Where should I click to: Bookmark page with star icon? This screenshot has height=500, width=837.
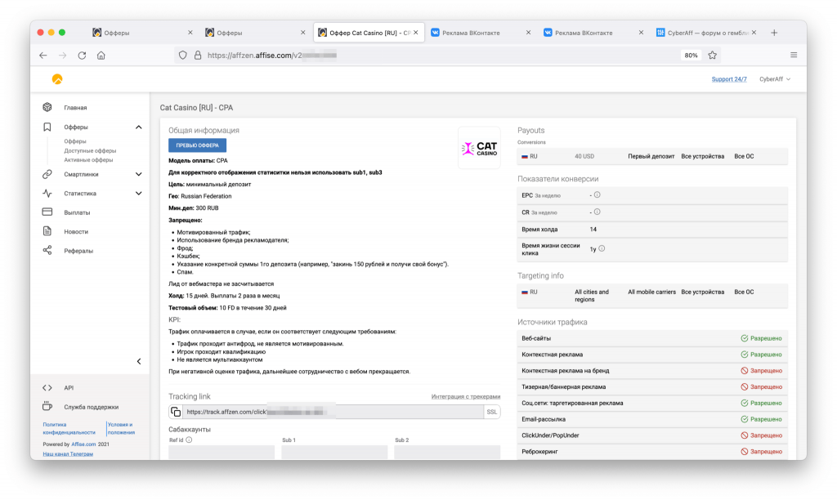coord(712,55)
